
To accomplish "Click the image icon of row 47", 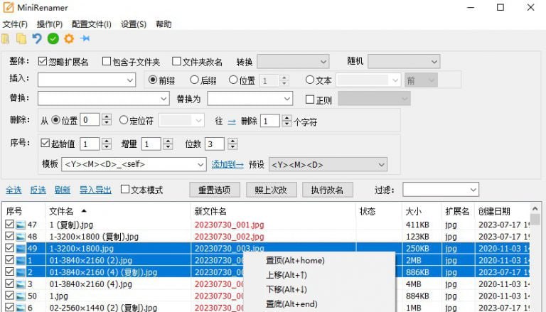I will 21,225.
